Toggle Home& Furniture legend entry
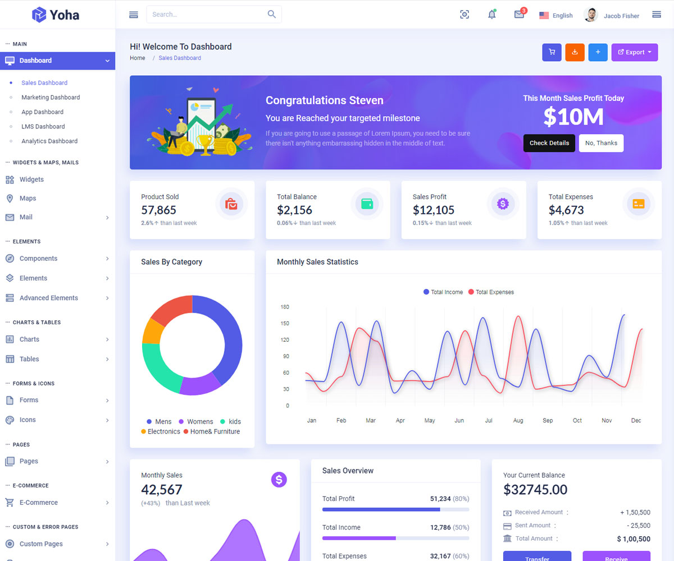Screen dimensions: 674x561 click(212, 432)
